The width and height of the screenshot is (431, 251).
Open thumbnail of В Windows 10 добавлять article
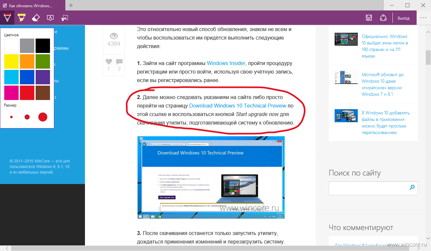[x=346, y=115]
